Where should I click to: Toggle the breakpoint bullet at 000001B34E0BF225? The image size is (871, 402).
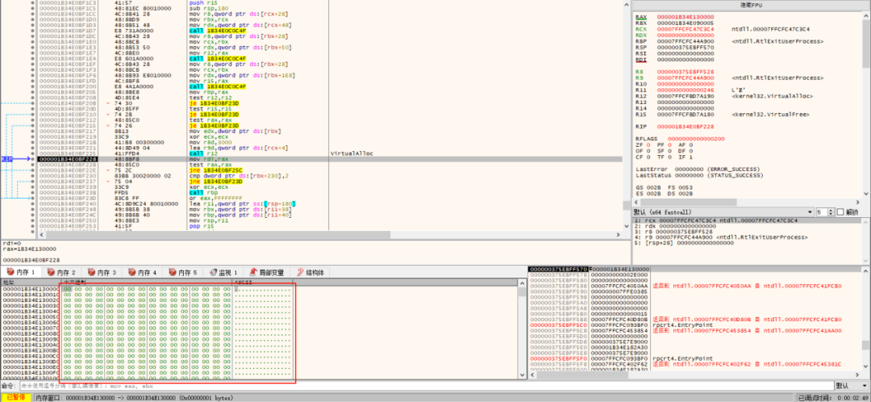click(x=35, y=153)
